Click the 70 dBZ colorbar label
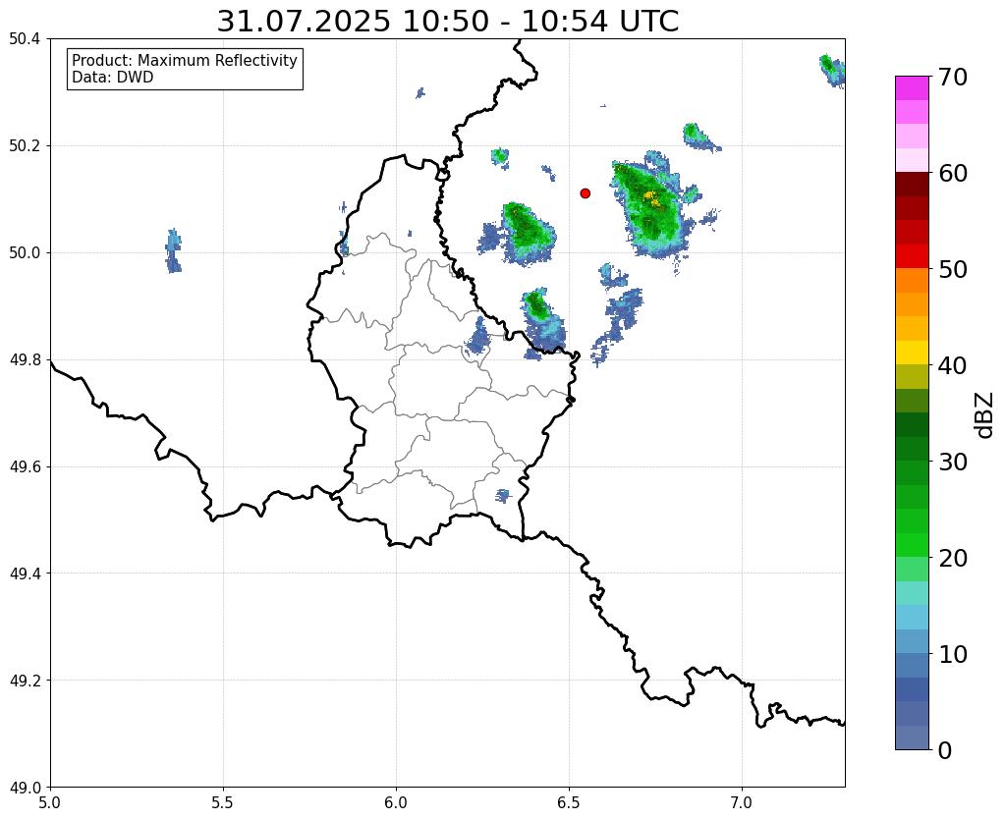 [x=953, y=77]
